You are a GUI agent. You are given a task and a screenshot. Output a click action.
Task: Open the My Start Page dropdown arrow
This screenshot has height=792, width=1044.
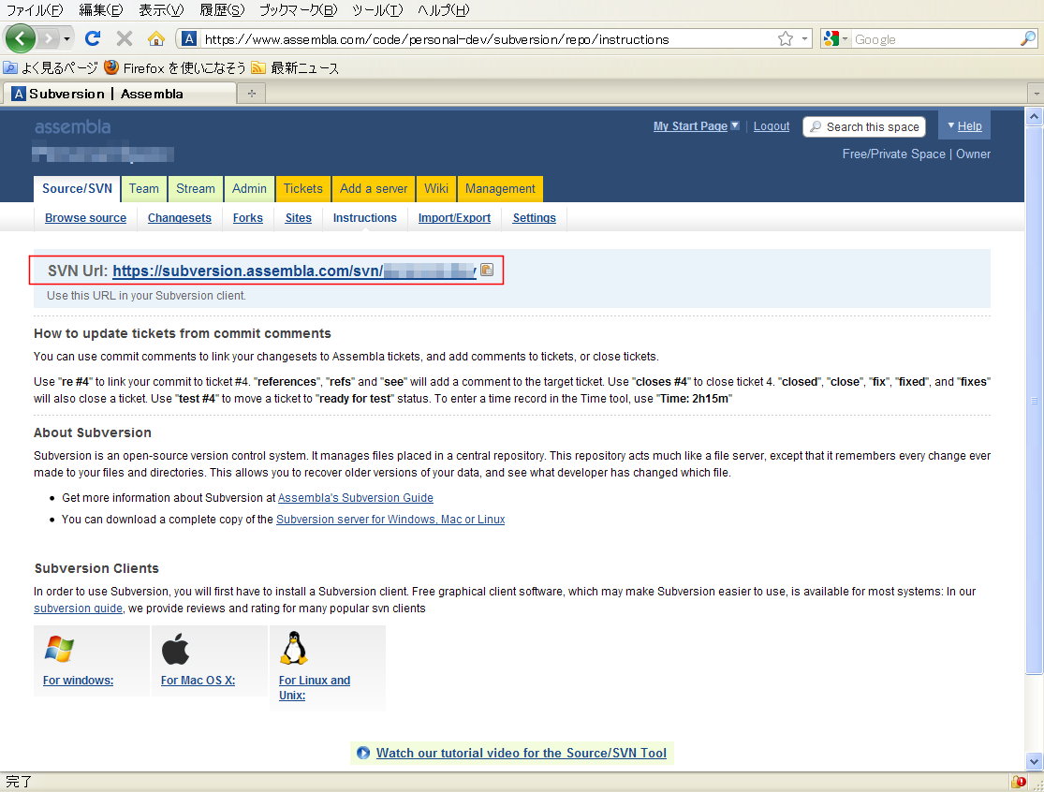(735, 126)
